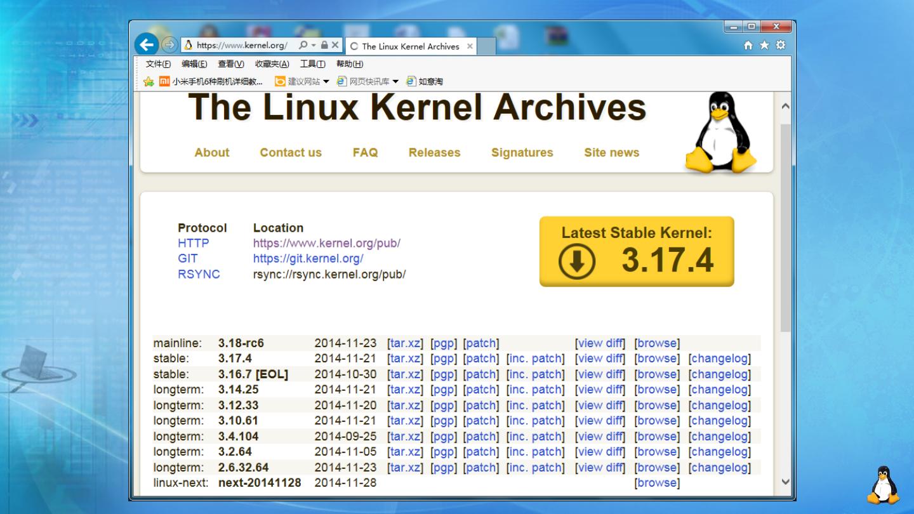Image resolution: width=914 pixels, height=514 pixels.
Task: Open the Favorites star icon
Action: pos(765,45)
